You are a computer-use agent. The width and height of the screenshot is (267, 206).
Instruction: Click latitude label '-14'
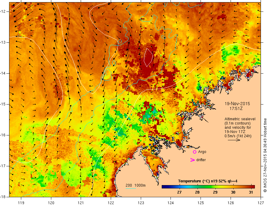(x=3, y=73)
